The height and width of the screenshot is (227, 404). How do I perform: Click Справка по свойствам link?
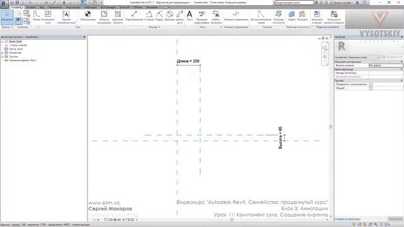(x=347, y=219)
